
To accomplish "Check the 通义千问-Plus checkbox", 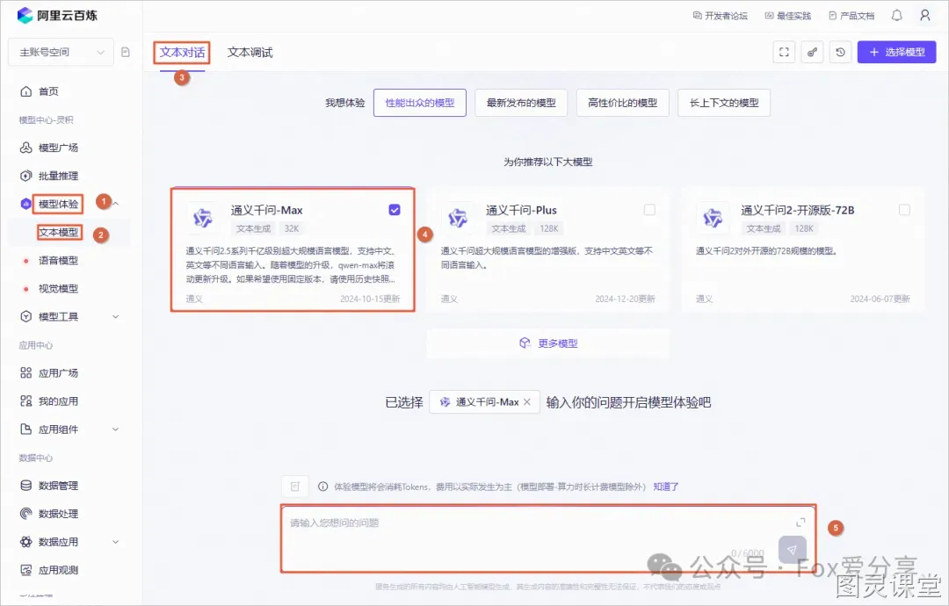I will 649,210.
